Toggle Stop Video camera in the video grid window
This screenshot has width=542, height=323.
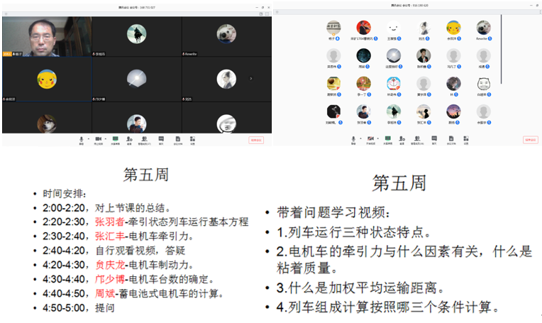pos(98,139)
